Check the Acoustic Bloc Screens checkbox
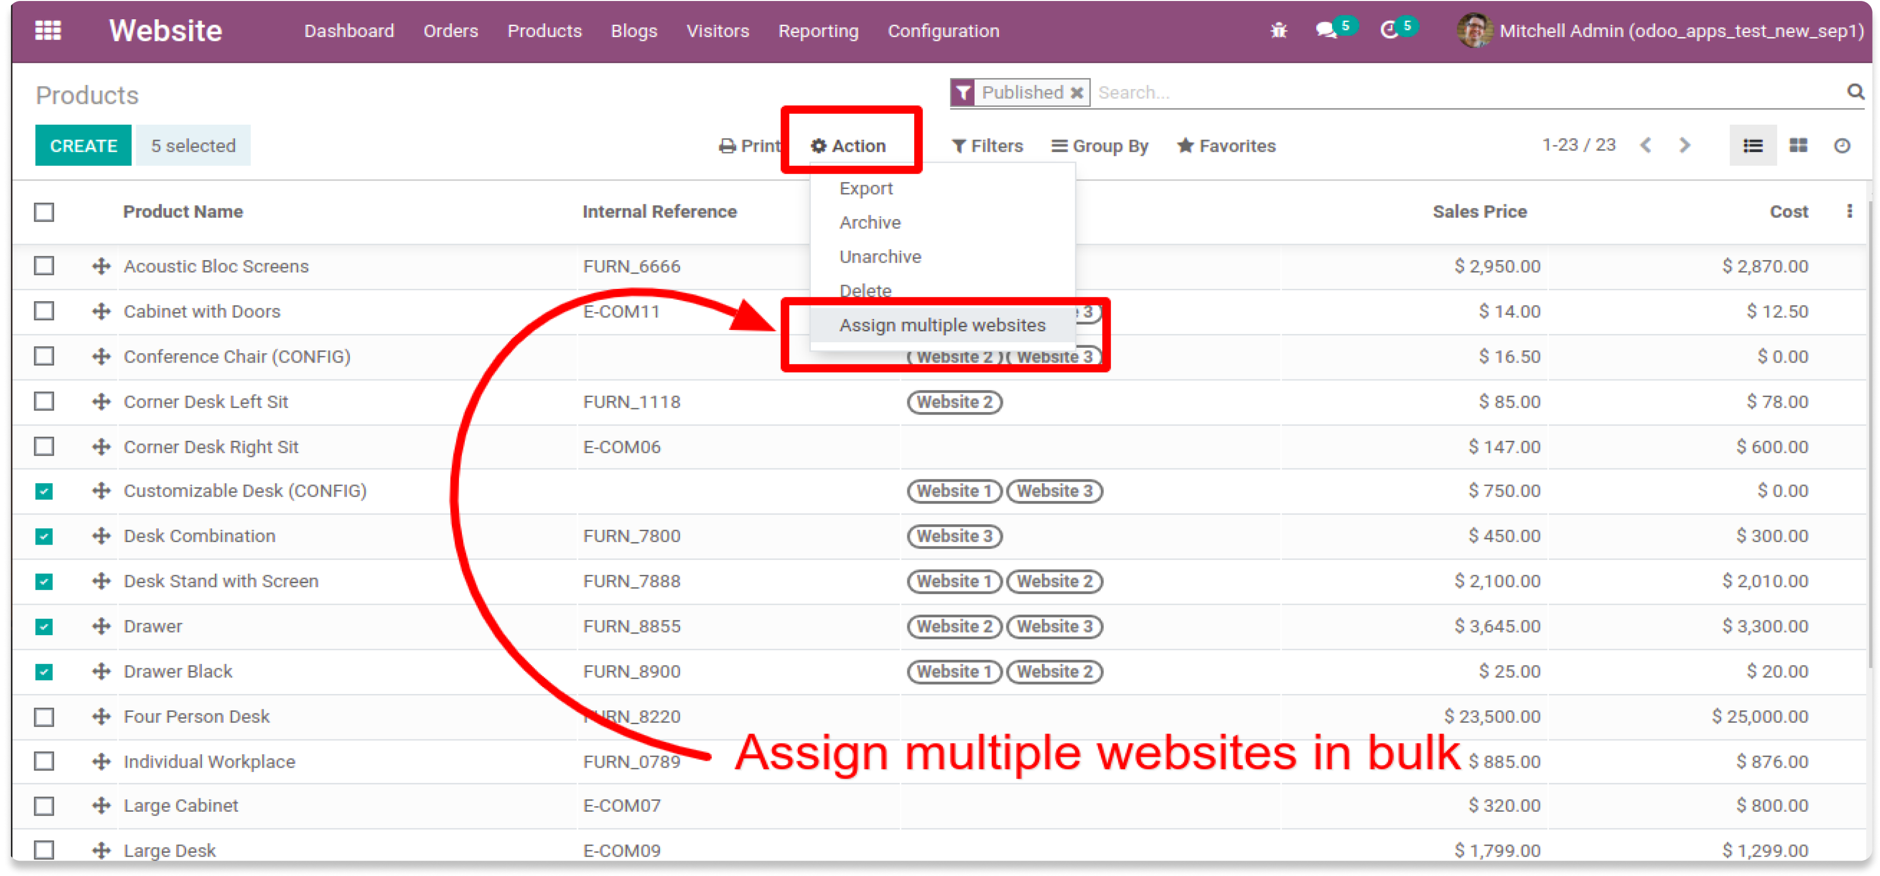Image resolution: width=1880 pixels, height=876 pixels. click(x=45, y=266)
